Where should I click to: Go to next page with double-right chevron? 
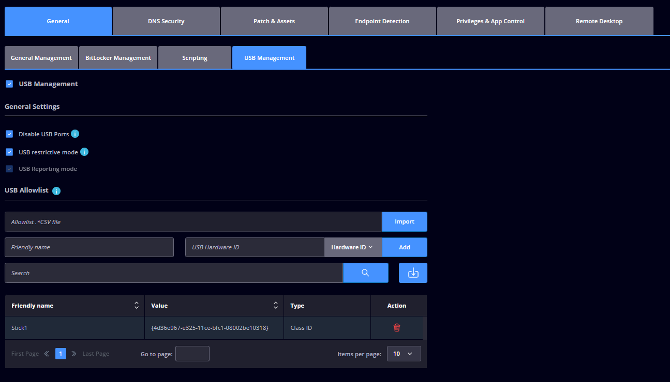pos(74,354)
